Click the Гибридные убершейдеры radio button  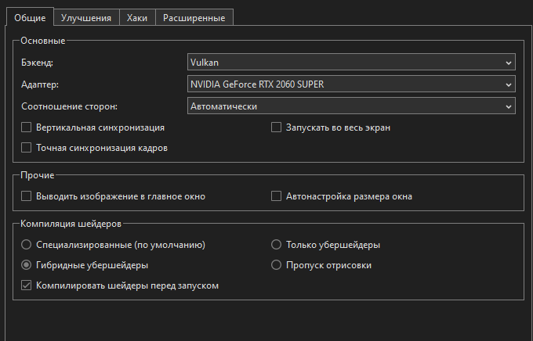pos(27,265)
